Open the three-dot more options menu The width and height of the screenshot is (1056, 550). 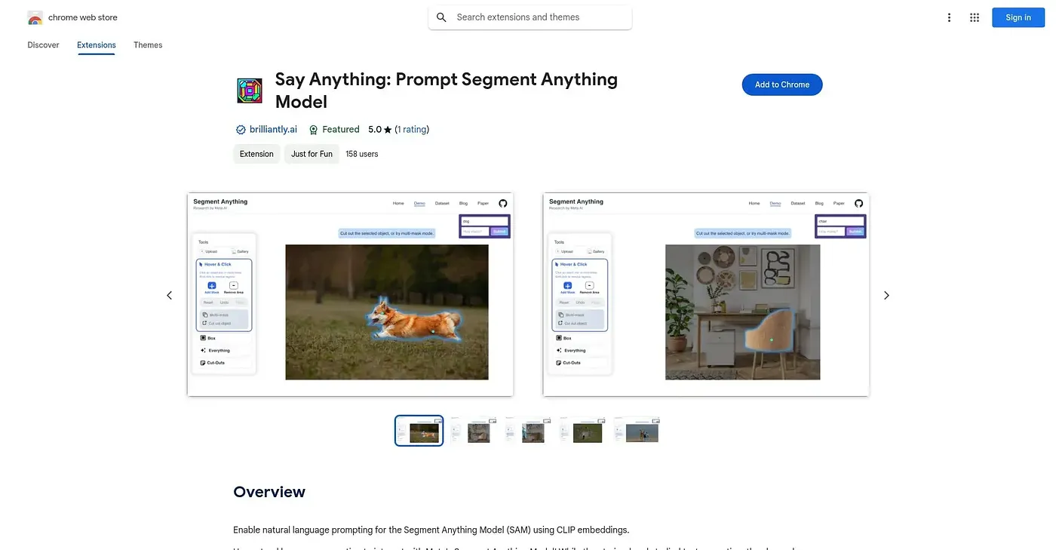(x=949, y=17)
